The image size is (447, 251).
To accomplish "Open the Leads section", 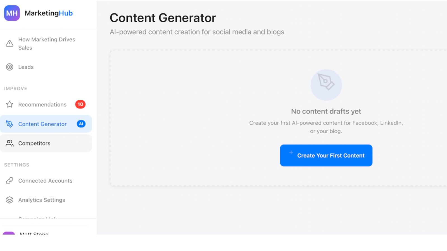I will click(x=26, y=67).
